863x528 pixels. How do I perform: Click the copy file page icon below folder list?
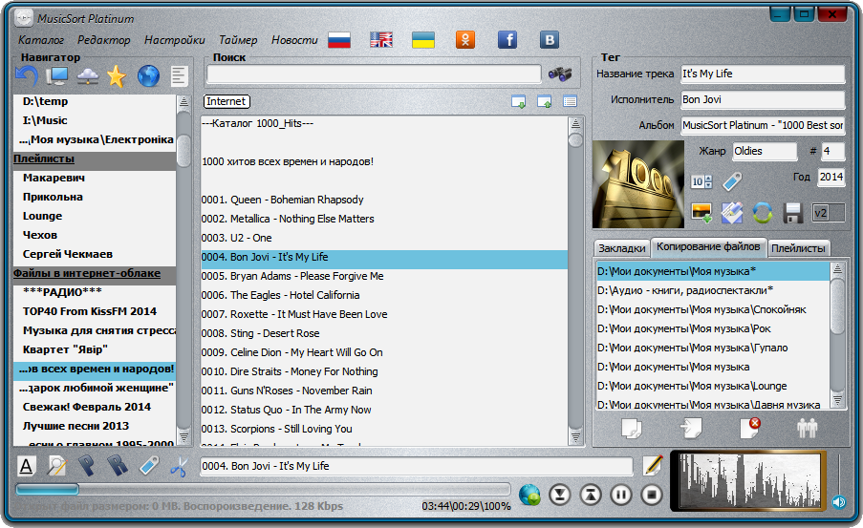pos(632,429)
